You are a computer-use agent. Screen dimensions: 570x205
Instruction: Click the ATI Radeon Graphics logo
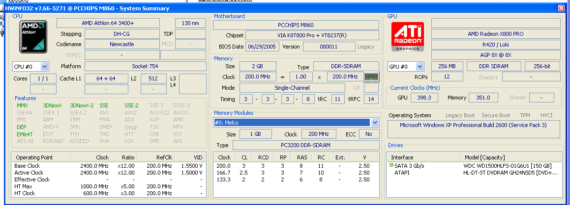point(407,37)
